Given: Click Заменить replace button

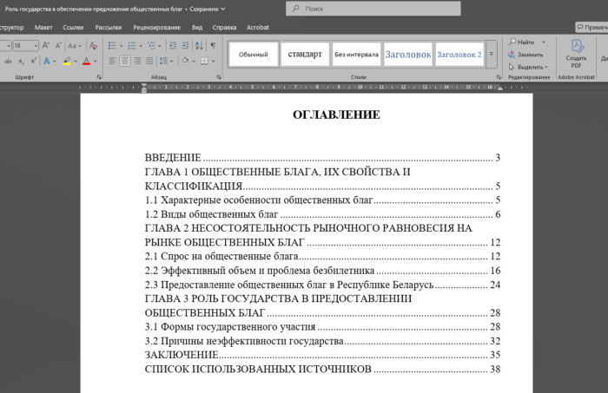Looking at the screenshot, I should pyautogui.click(x=525, y=55).
